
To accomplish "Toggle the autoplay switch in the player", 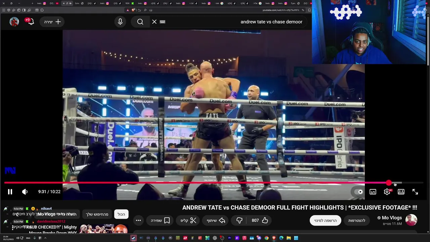I will click(358, 192).
